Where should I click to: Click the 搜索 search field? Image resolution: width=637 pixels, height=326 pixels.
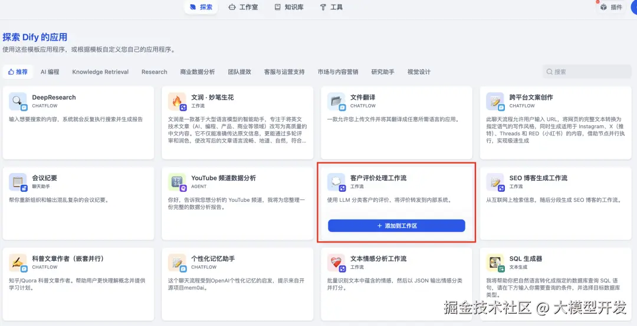click(x=587, y=72)
